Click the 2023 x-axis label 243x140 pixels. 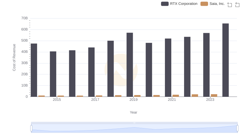coord(210,100)
